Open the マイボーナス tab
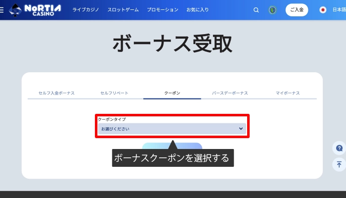Image resolution: width=346 pixels, height=198 pixels. click(x=288, y=93)
